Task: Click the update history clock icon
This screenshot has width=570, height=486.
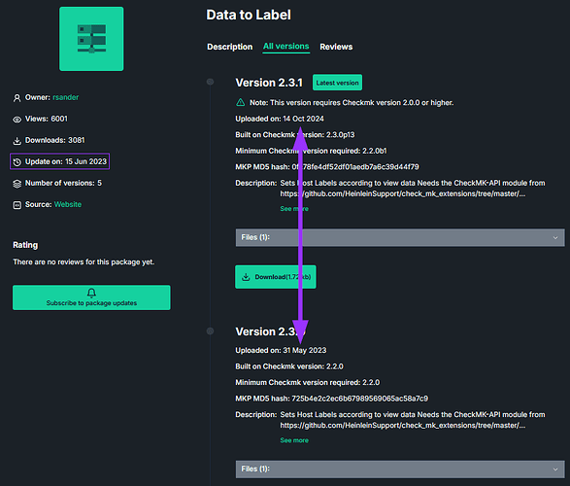Action: (x=17, y=162)
